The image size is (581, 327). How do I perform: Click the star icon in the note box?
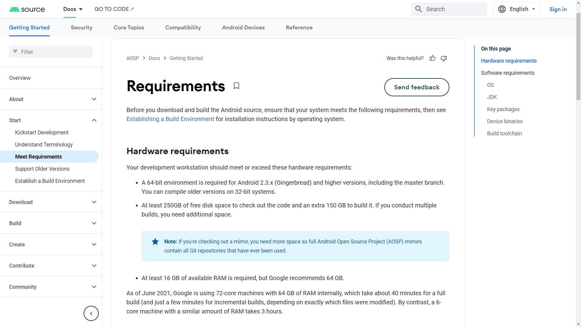point(155,242)
